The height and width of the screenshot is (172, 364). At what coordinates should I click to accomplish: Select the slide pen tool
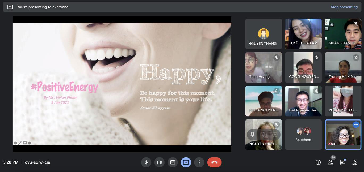(x=20, y=143)
